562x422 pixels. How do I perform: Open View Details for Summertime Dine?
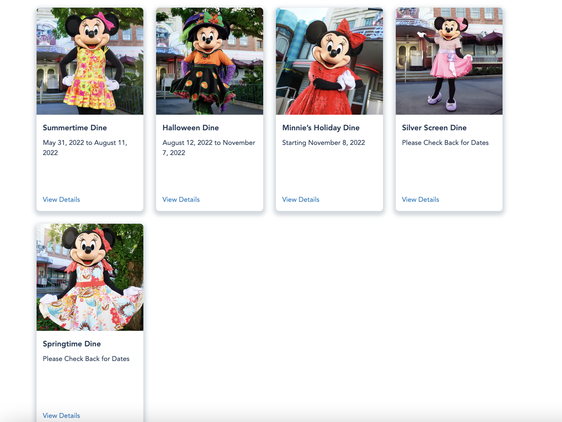coord(61,200)
